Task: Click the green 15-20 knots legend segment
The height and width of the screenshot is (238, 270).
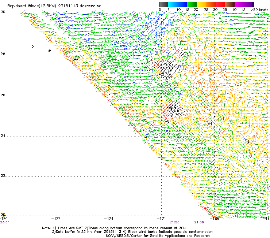Action: pos(192,4)
